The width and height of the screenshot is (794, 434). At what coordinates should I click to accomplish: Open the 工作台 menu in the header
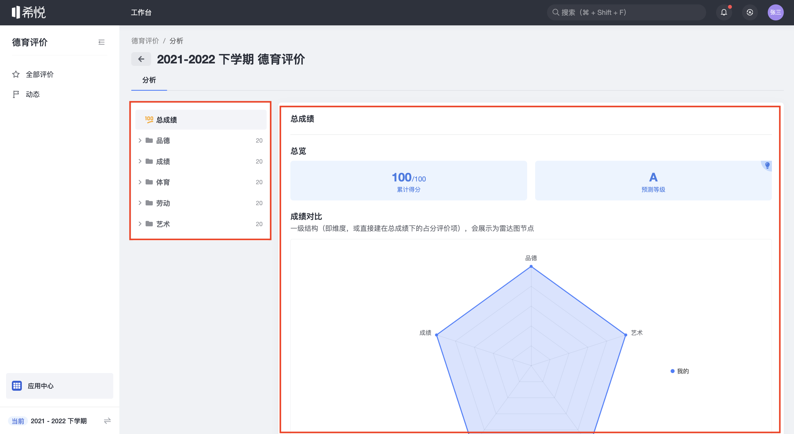141,12
